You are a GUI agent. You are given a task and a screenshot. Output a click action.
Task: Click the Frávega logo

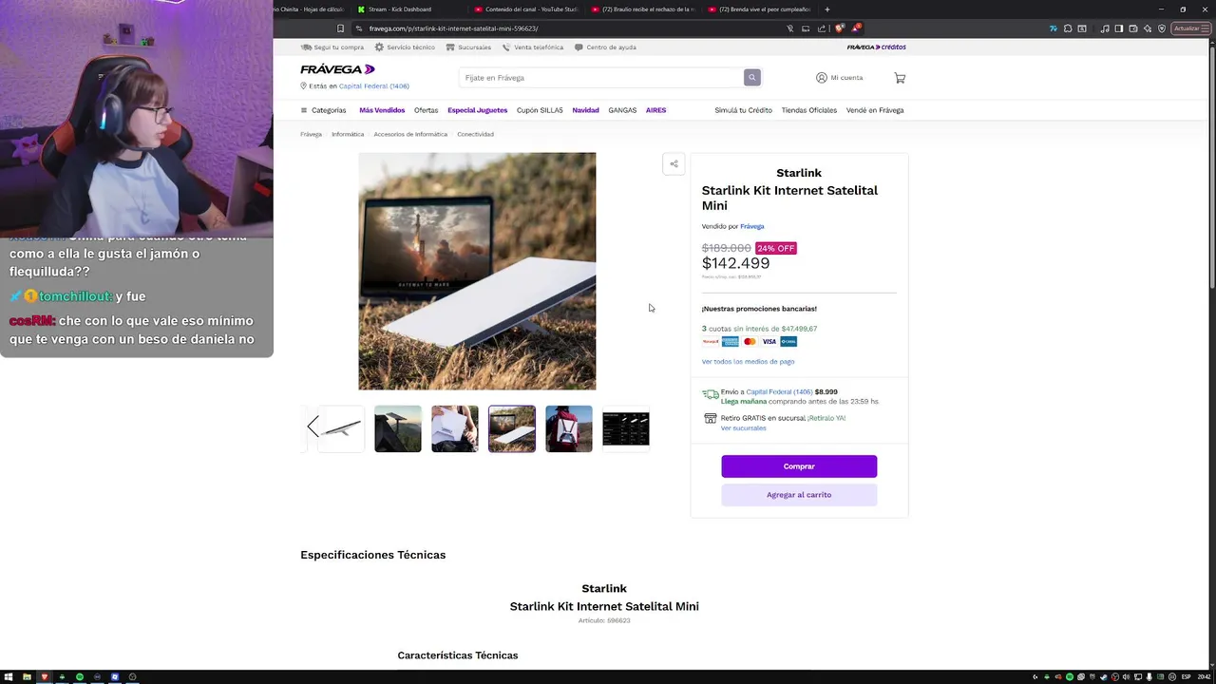coord(337,69)
